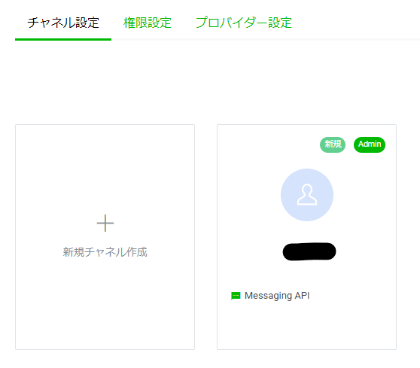Click the redacted channel name

coord(309,251)
